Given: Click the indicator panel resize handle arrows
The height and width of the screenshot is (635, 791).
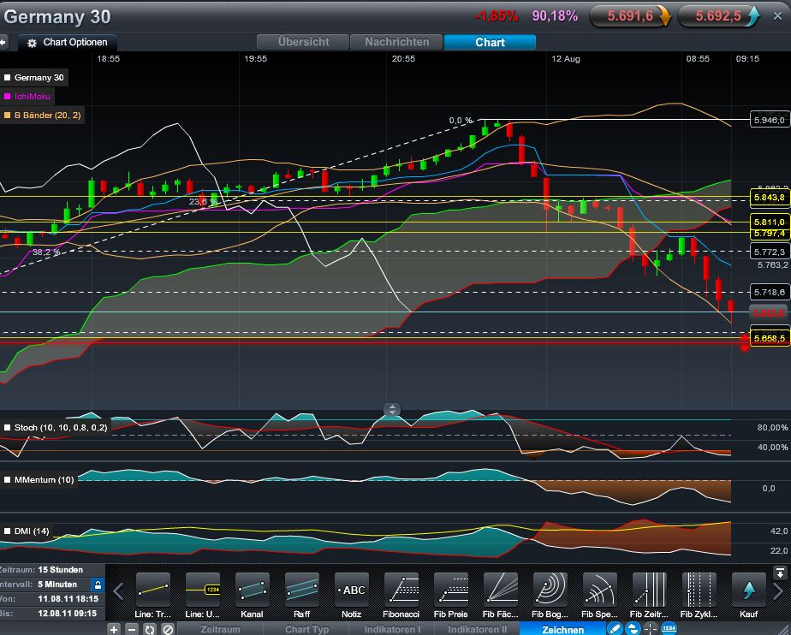Looking at the screenshot, I should (392, 410).
